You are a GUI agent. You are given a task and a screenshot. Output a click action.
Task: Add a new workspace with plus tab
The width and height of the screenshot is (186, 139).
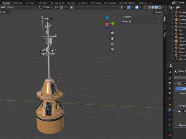(151, 3)
